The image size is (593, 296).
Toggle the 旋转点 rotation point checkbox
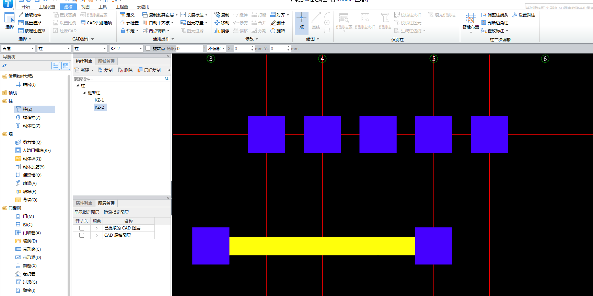[x=148, y=48]
